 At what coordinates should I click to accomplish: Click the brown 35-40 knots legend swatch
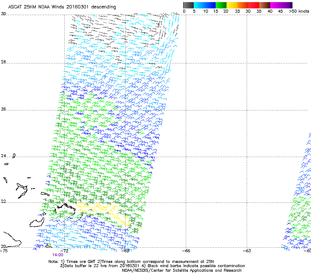pyautogui.click(x=265, y=5)
